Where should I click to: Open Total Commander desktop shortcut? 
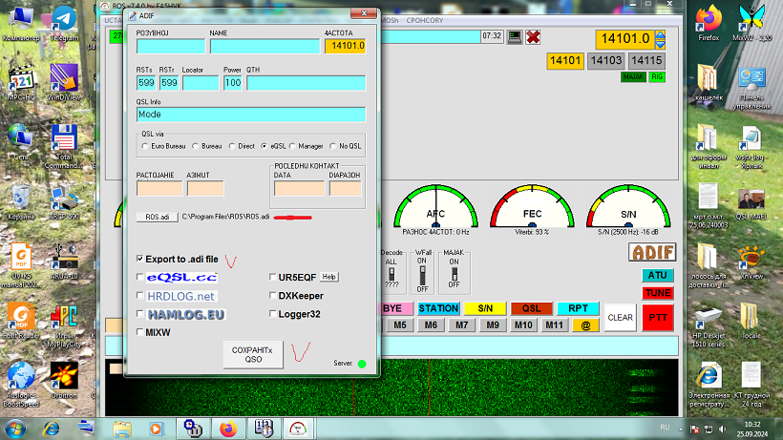click(65, 145)
